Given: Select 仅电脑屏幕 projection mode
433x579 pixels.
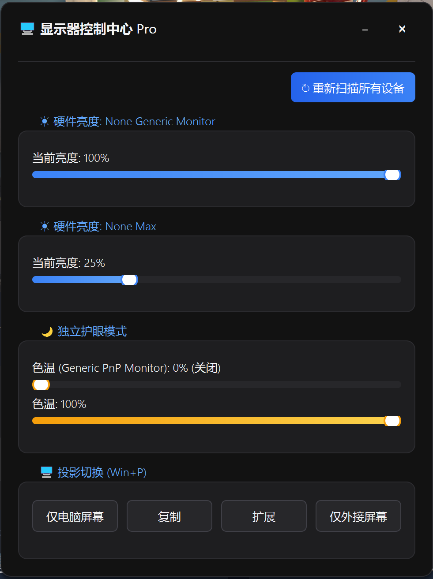Looking at the screenshot, I should tap(75, 516).
